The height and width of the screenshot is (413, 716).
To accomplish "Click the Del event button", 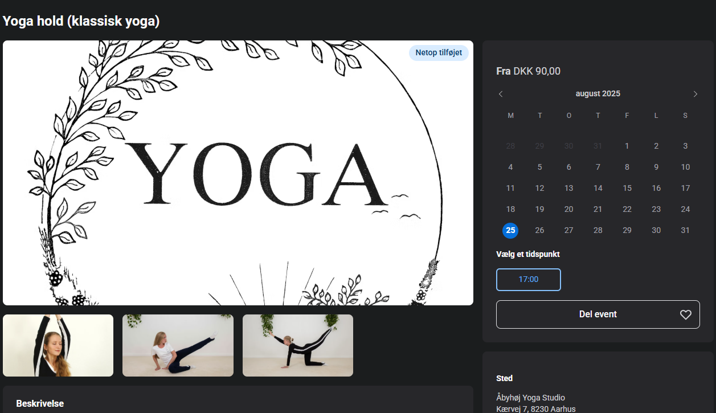I will (598, 314).
